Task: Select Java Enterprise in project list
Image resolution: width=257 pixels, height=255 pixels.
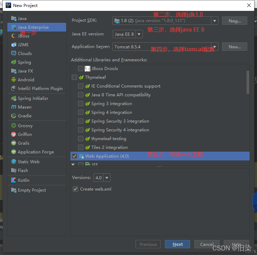Action: point(37,27)
